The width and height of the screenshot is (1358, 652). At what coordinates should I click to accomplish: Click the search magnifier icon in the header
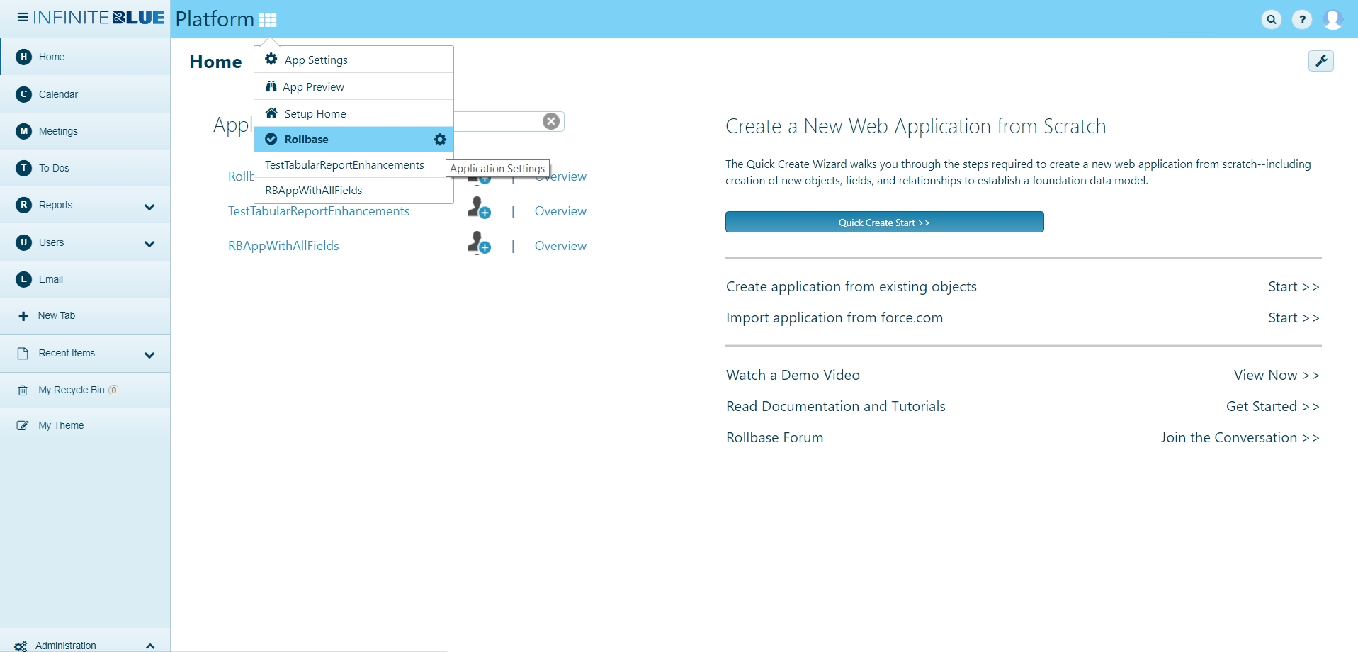tap(1272, 20)
